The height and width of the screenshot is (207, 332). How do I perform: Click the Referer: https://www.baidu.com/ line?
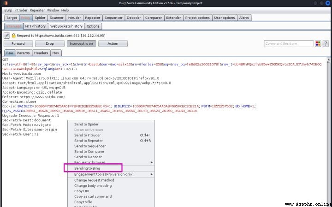click(34, 97)
